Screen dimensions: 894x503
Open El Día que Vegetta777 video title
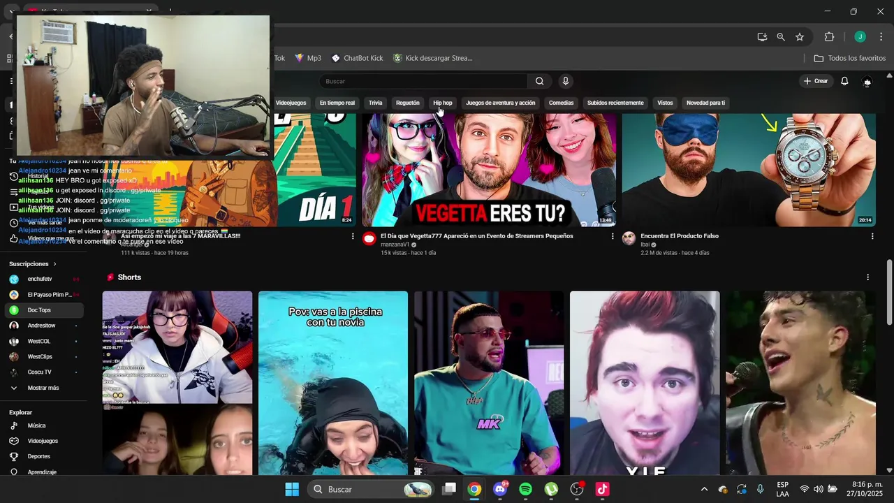[x=477, y=236]
